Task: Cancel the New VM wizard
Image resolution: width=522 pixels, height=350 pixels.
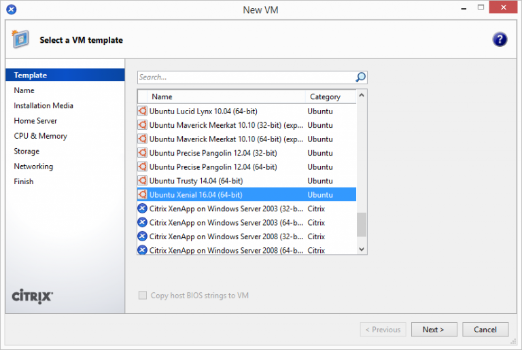Action: click(485, 330)
